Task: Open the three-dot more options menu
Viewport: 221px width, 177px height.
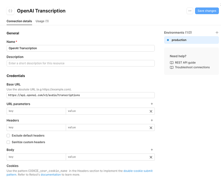Action: tap(190, 11)
